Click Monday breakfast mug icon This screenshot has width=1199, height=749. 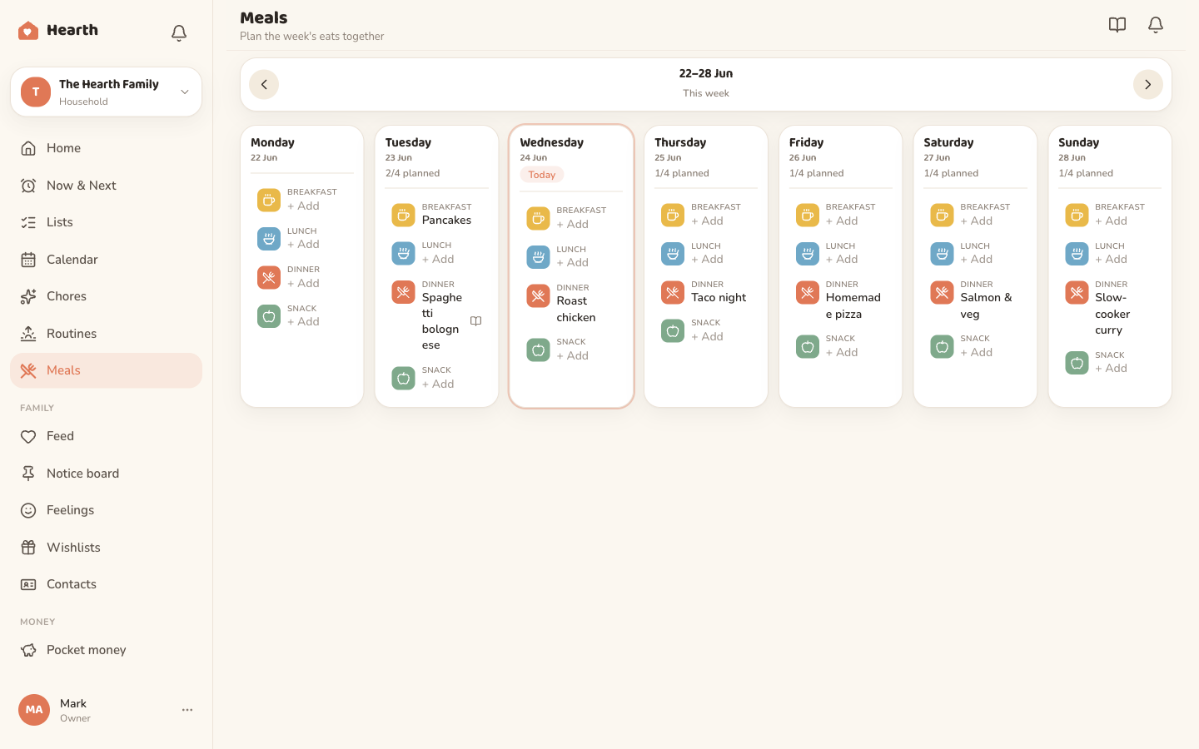pos(269,200)
